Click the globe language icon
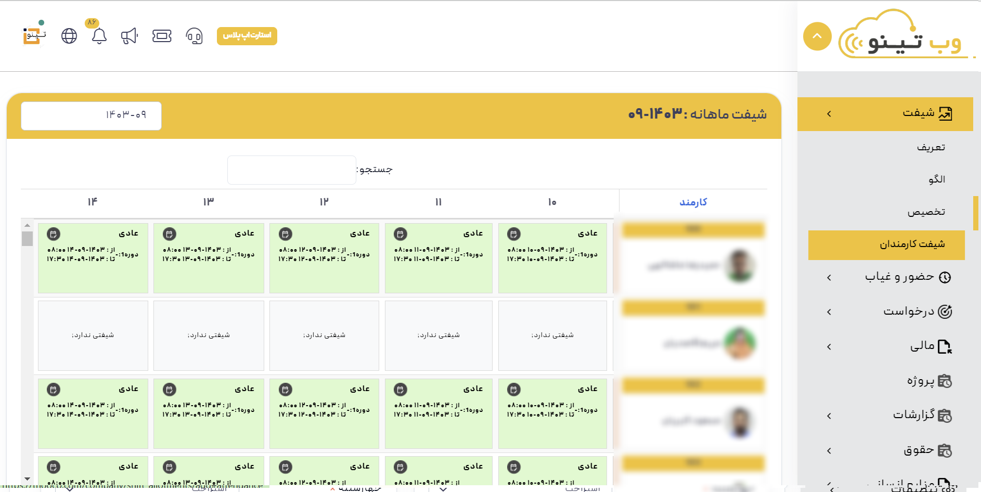 69,36
